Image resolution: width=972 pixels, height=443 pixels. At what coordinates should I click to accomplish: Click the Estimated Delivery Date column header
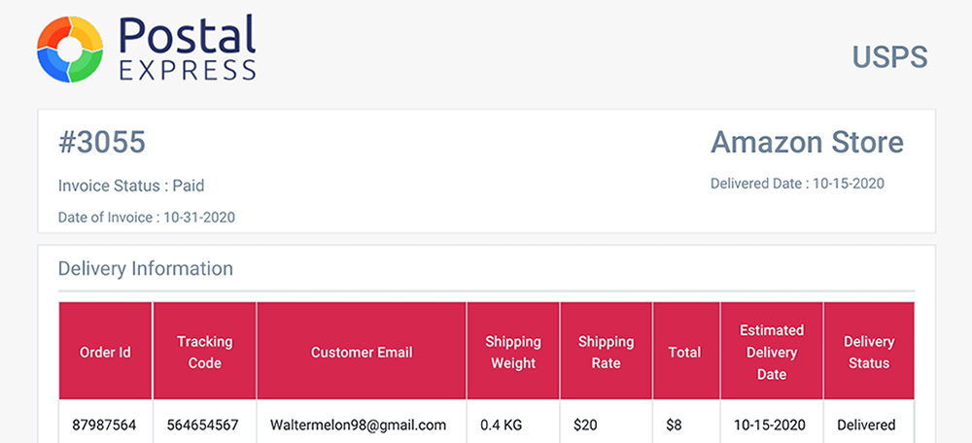[772, 352]
